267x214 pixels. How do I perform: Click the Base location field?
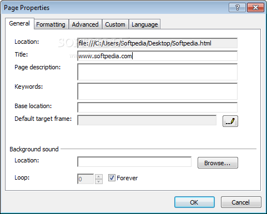157,108
